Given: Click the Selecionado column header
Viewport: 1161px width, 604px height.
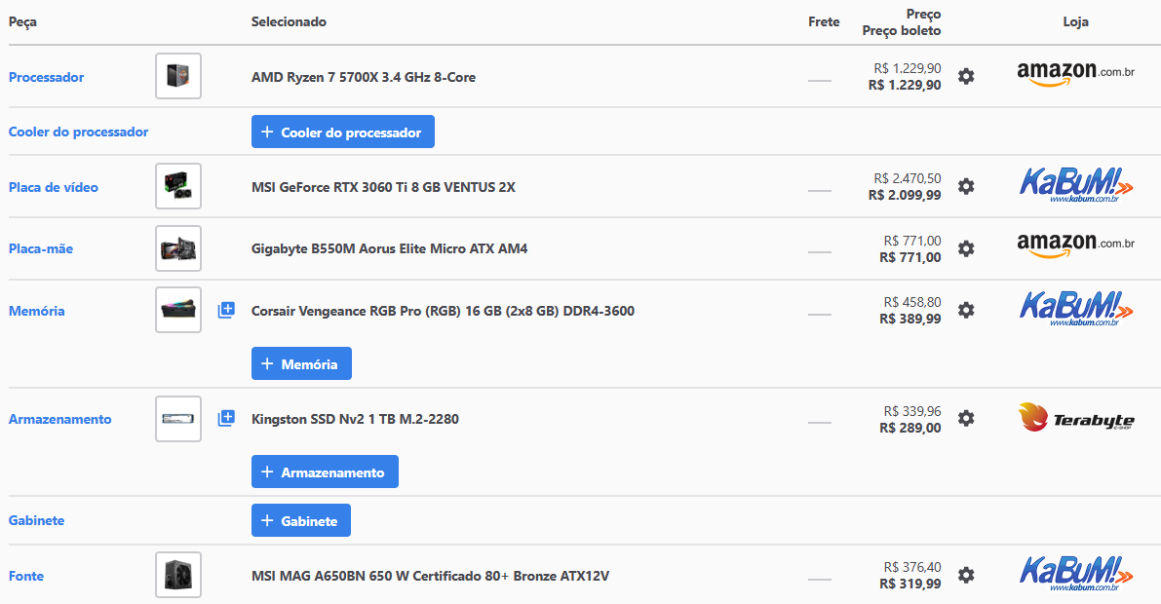Looking at the screenshot, I should tap(289, 21).
